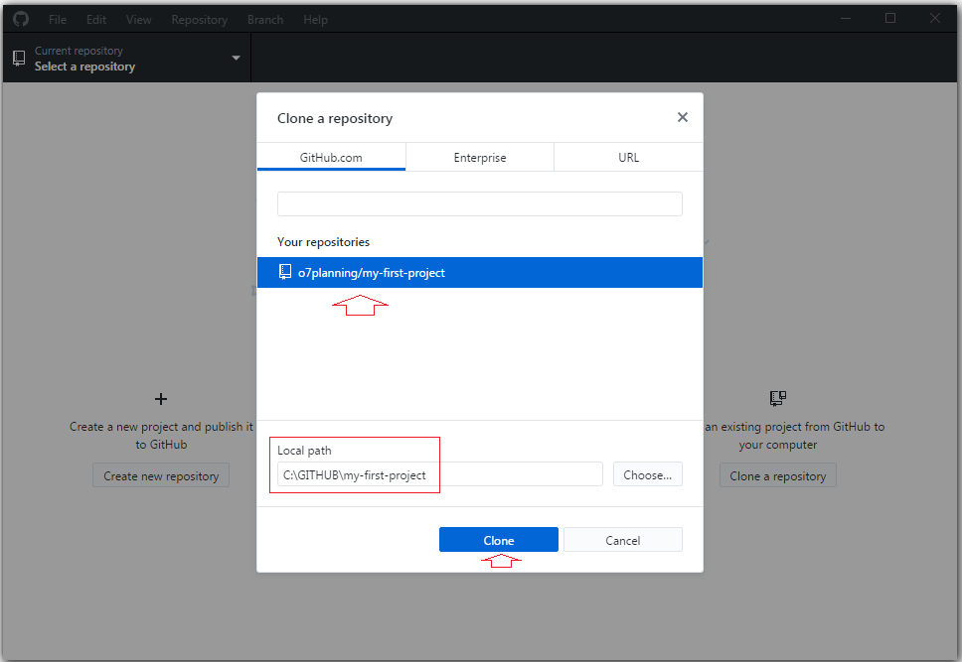
Task: Switch to the URL tab
Action: [628, 157]
